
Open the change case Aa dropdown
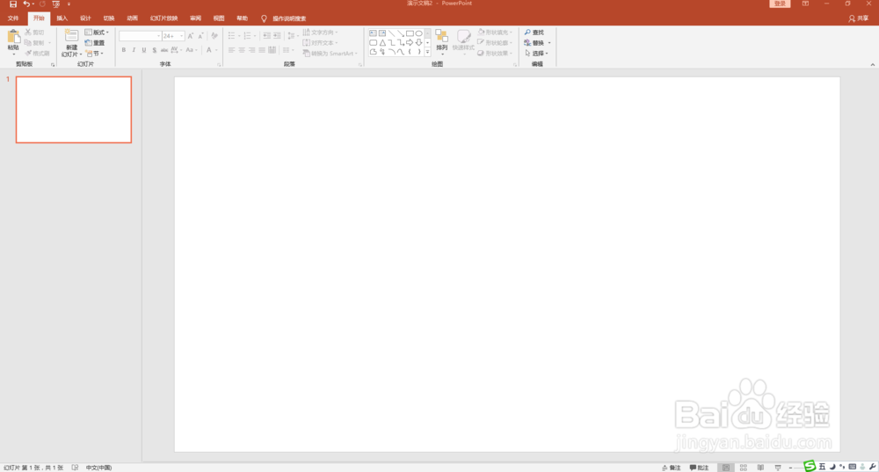coord(191,50)
